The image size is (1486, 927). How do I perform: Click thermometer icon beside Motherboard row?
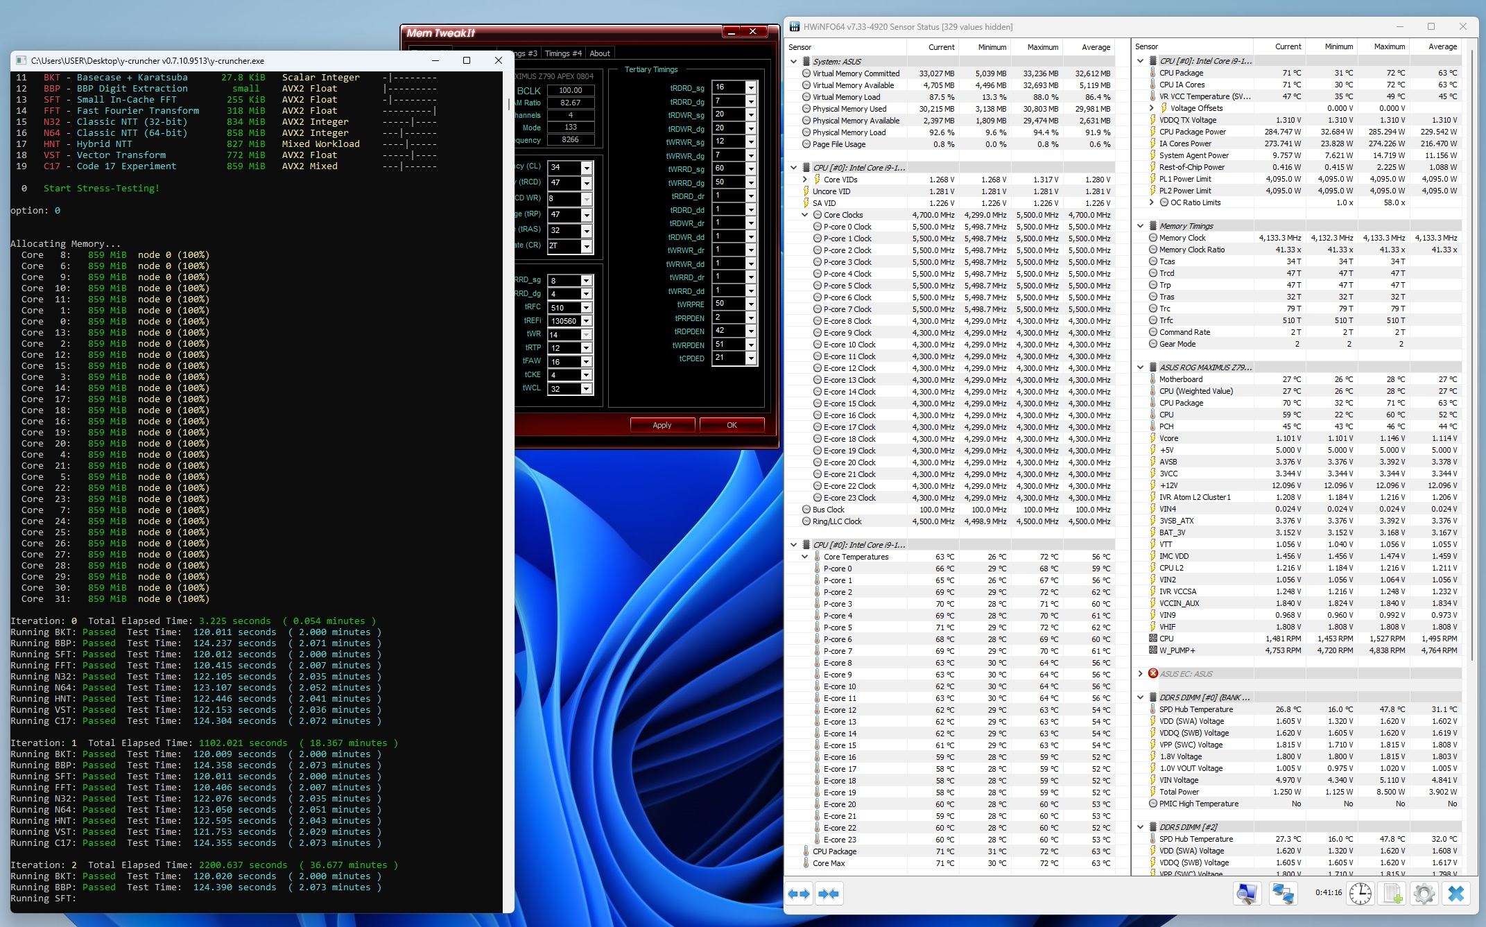click(1153, 379)
